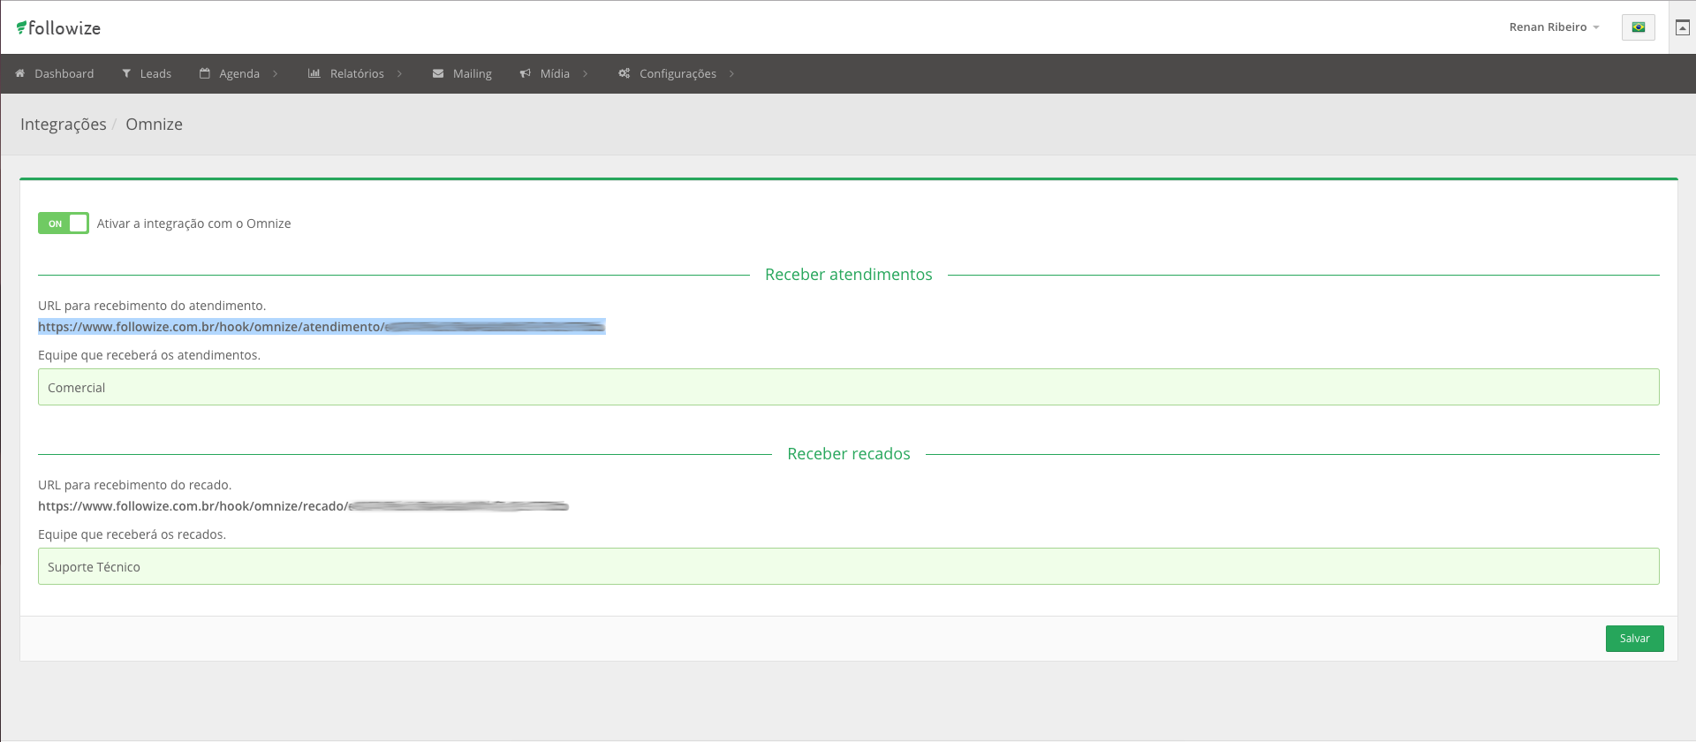The image size is (1696, 742).
Task: Open the Suporte Técnico team dropdown
Action: (x=848, y=566)
